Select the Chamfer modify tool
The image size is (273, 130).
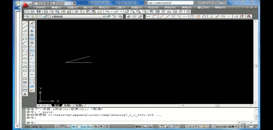click(x=32, y=78)
